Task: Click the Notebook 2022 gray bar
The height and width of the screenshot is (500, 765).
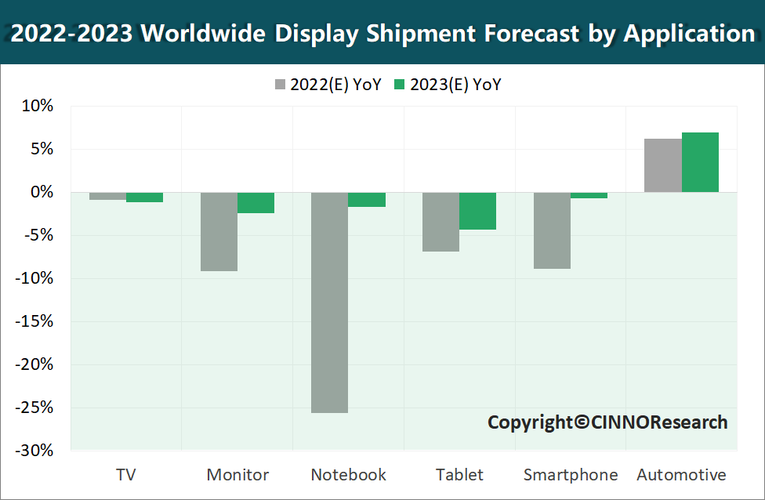Action: (x=329, y=303)
